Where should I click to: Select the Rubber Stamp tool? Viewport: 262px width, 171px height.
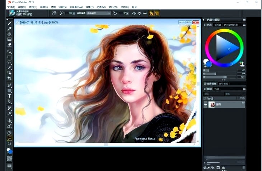tap(9, 114)
